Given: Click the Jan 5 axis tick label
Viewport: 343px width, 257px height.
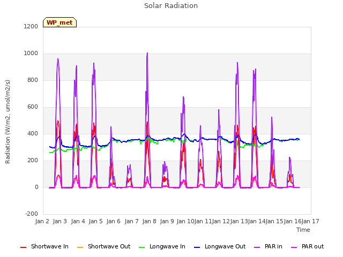Looking at the screenshot, I should [96, 221].
